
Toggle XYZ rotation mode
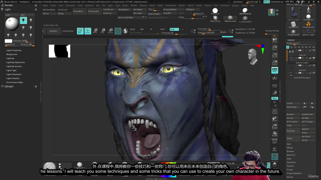[x=275, y=98]
